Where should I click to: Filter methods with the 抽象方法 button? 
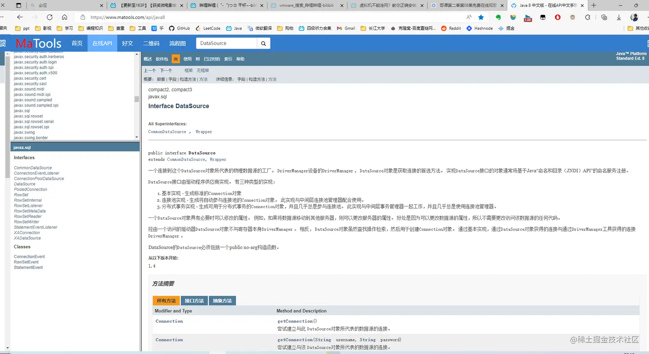(222, 300)
